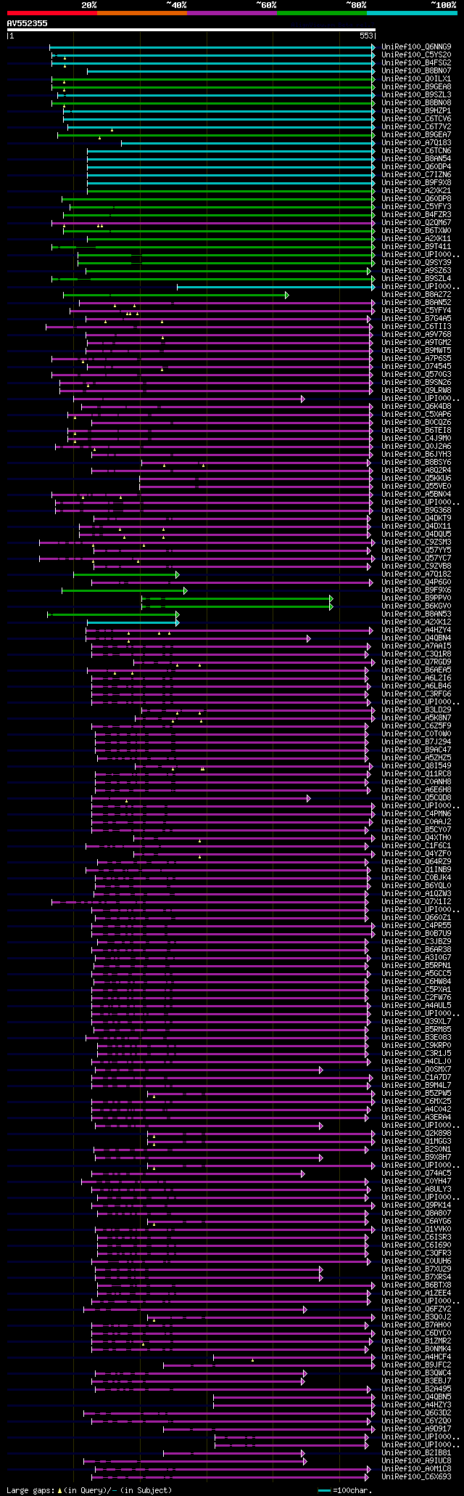Image resolution: width=464 pixels, height=1496 pixels.
Task: Select label UniRef100_A9SZ63
Action: 416,271
